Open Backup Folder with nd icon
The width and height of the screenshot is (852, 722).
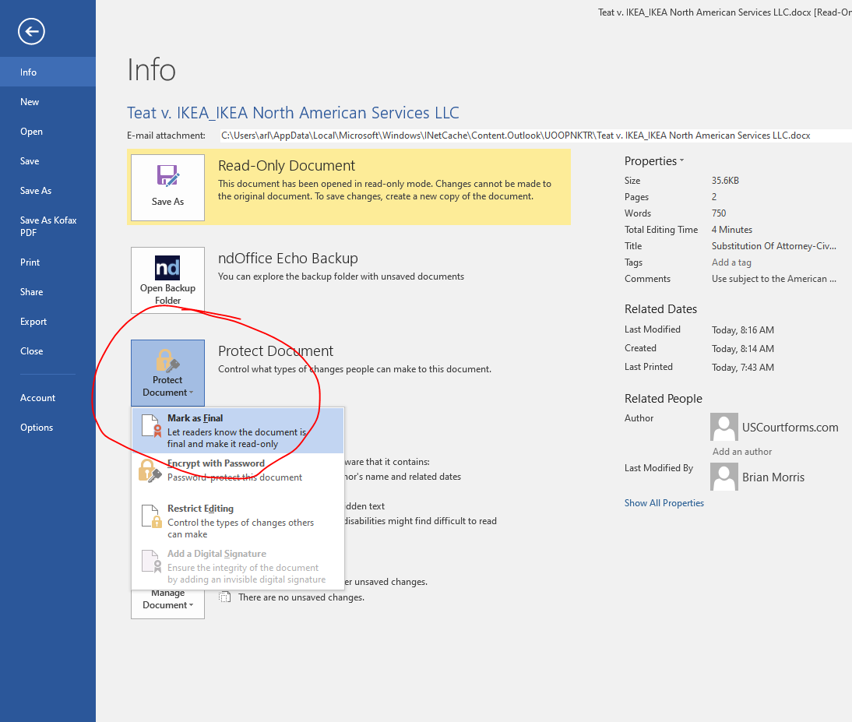(168, 280)
